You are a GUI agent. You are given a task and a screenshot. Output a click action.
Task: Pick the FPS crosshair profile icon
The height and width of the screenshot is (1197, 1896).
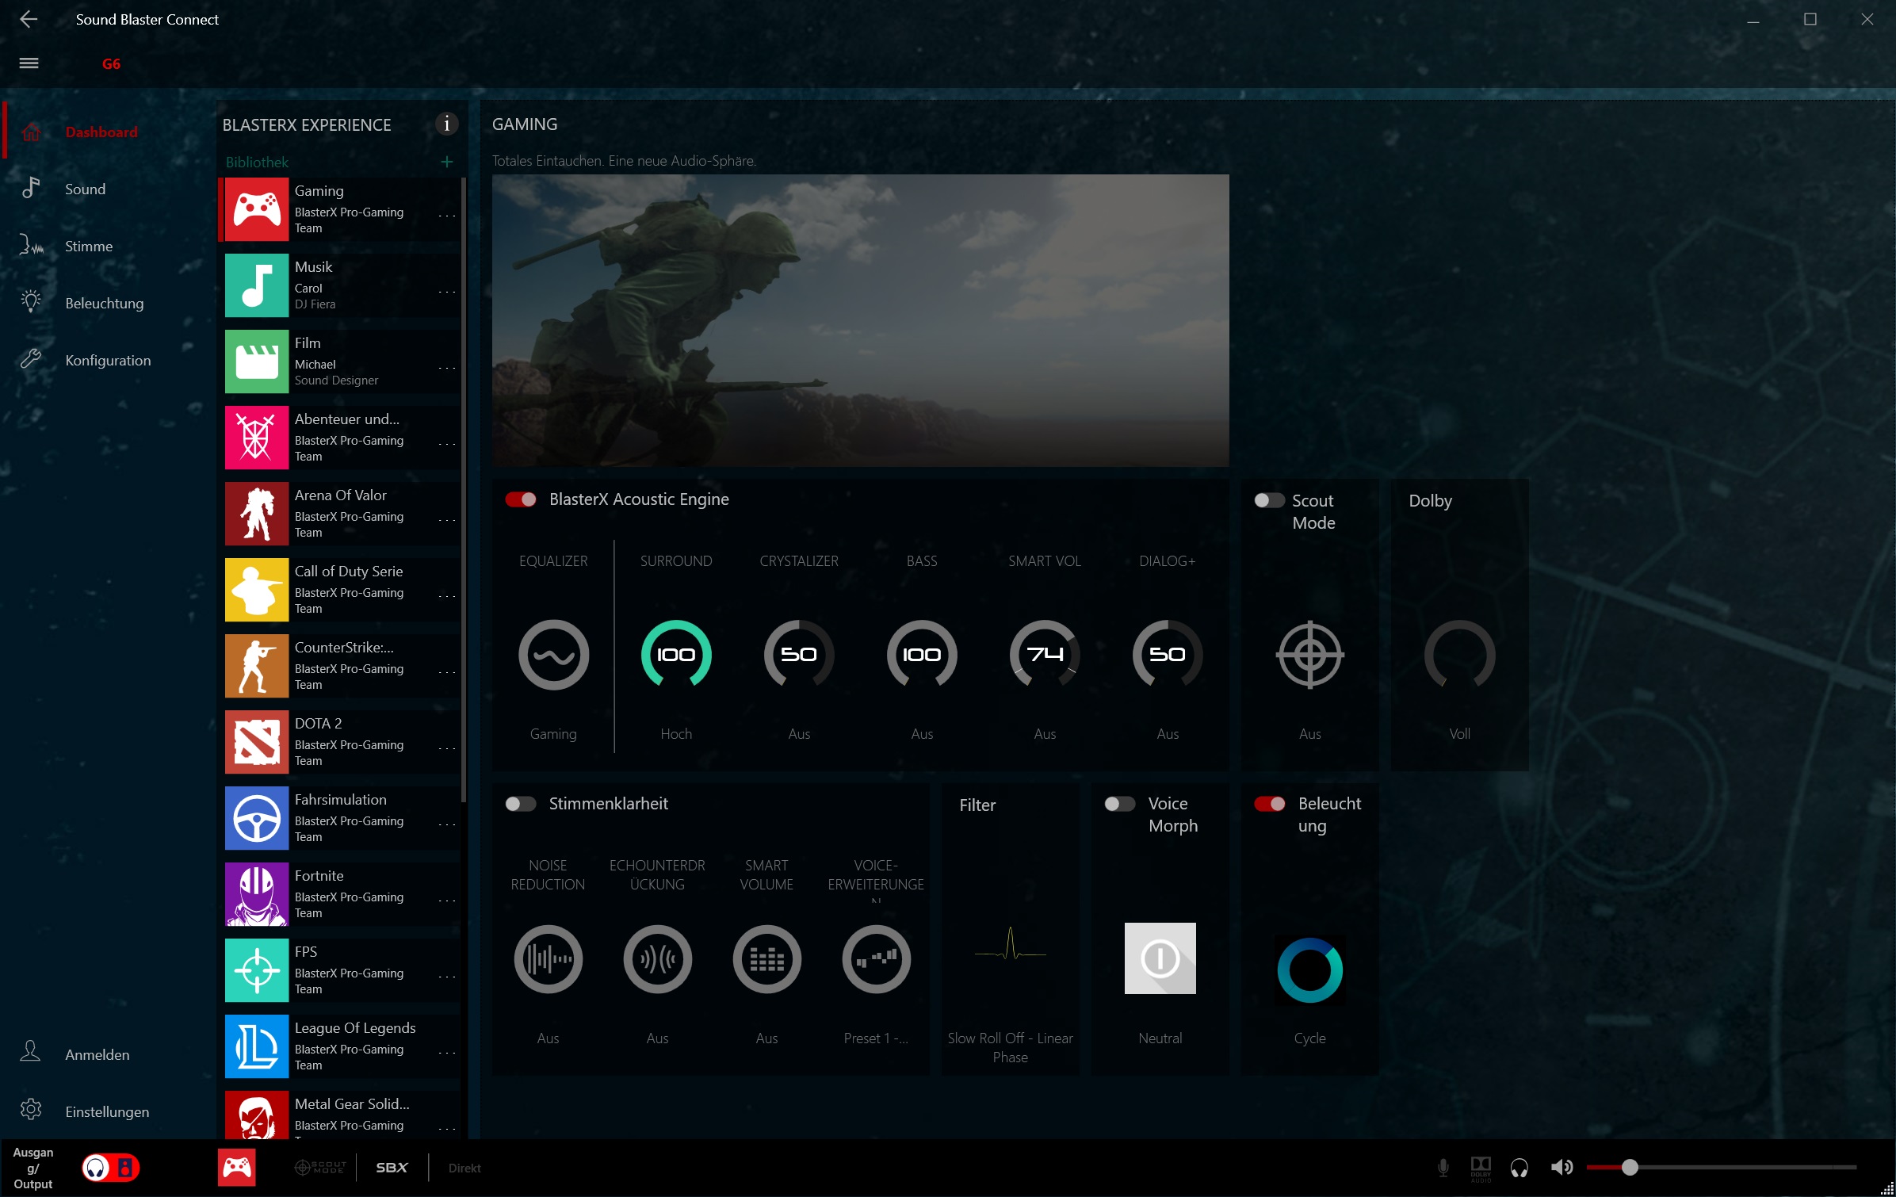coord(257,970)
